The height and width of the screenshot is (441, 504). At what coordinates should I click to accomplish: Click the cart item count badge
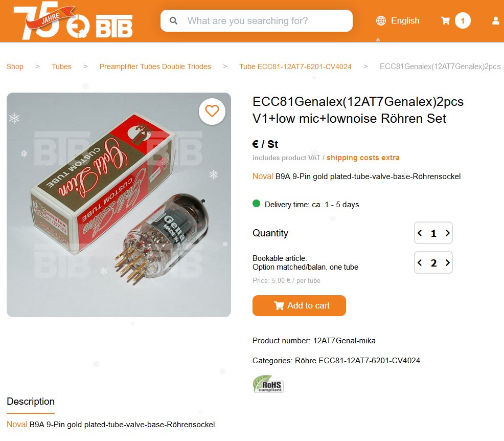463,21
